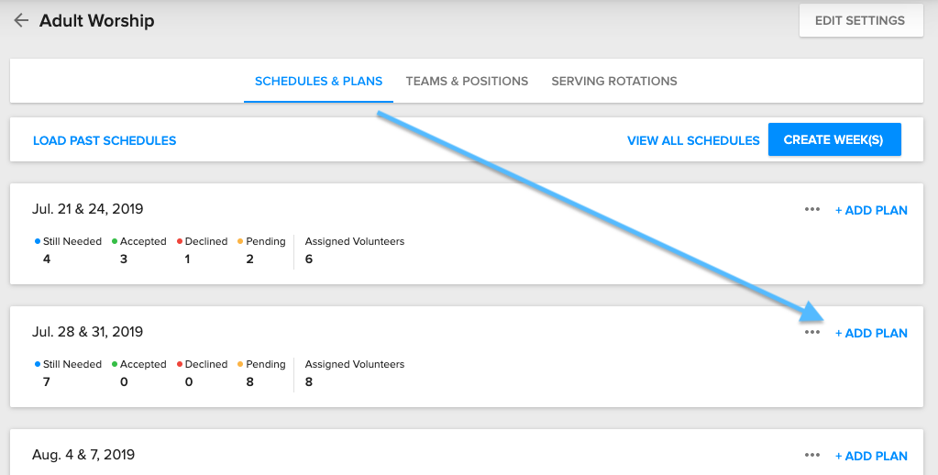Open more options for Aug. 4 & 7 schedule
The height and width of the screenshot is (475, 938).
coord(811,456)
